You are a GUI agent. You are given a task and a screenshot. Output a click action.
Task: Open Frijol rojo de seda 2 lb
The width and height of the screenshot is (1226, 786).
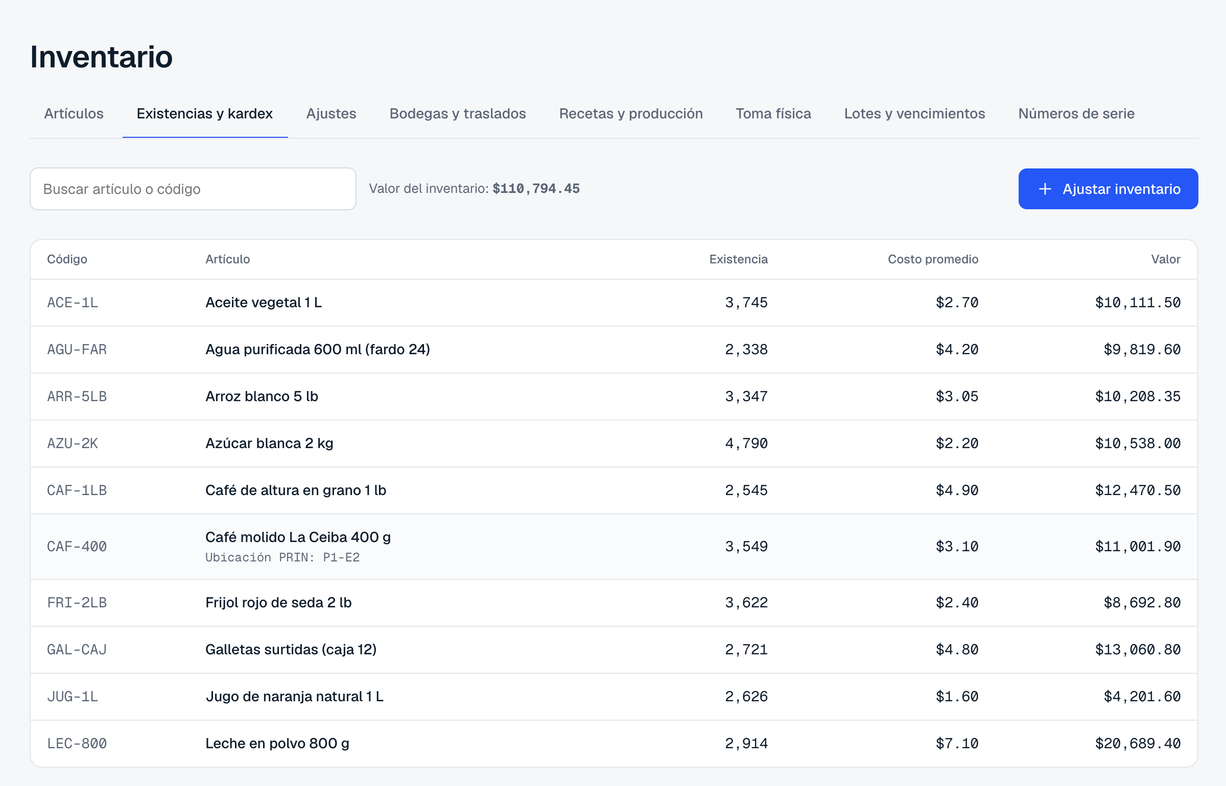point(614,603)
